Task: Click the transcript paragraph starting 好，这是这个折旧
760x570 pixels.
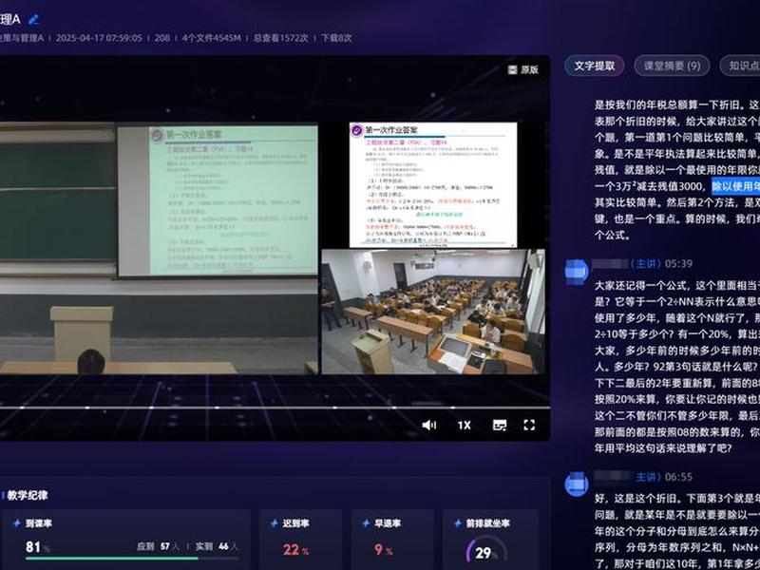Action: pyautogui.click(x=677, y=531)
